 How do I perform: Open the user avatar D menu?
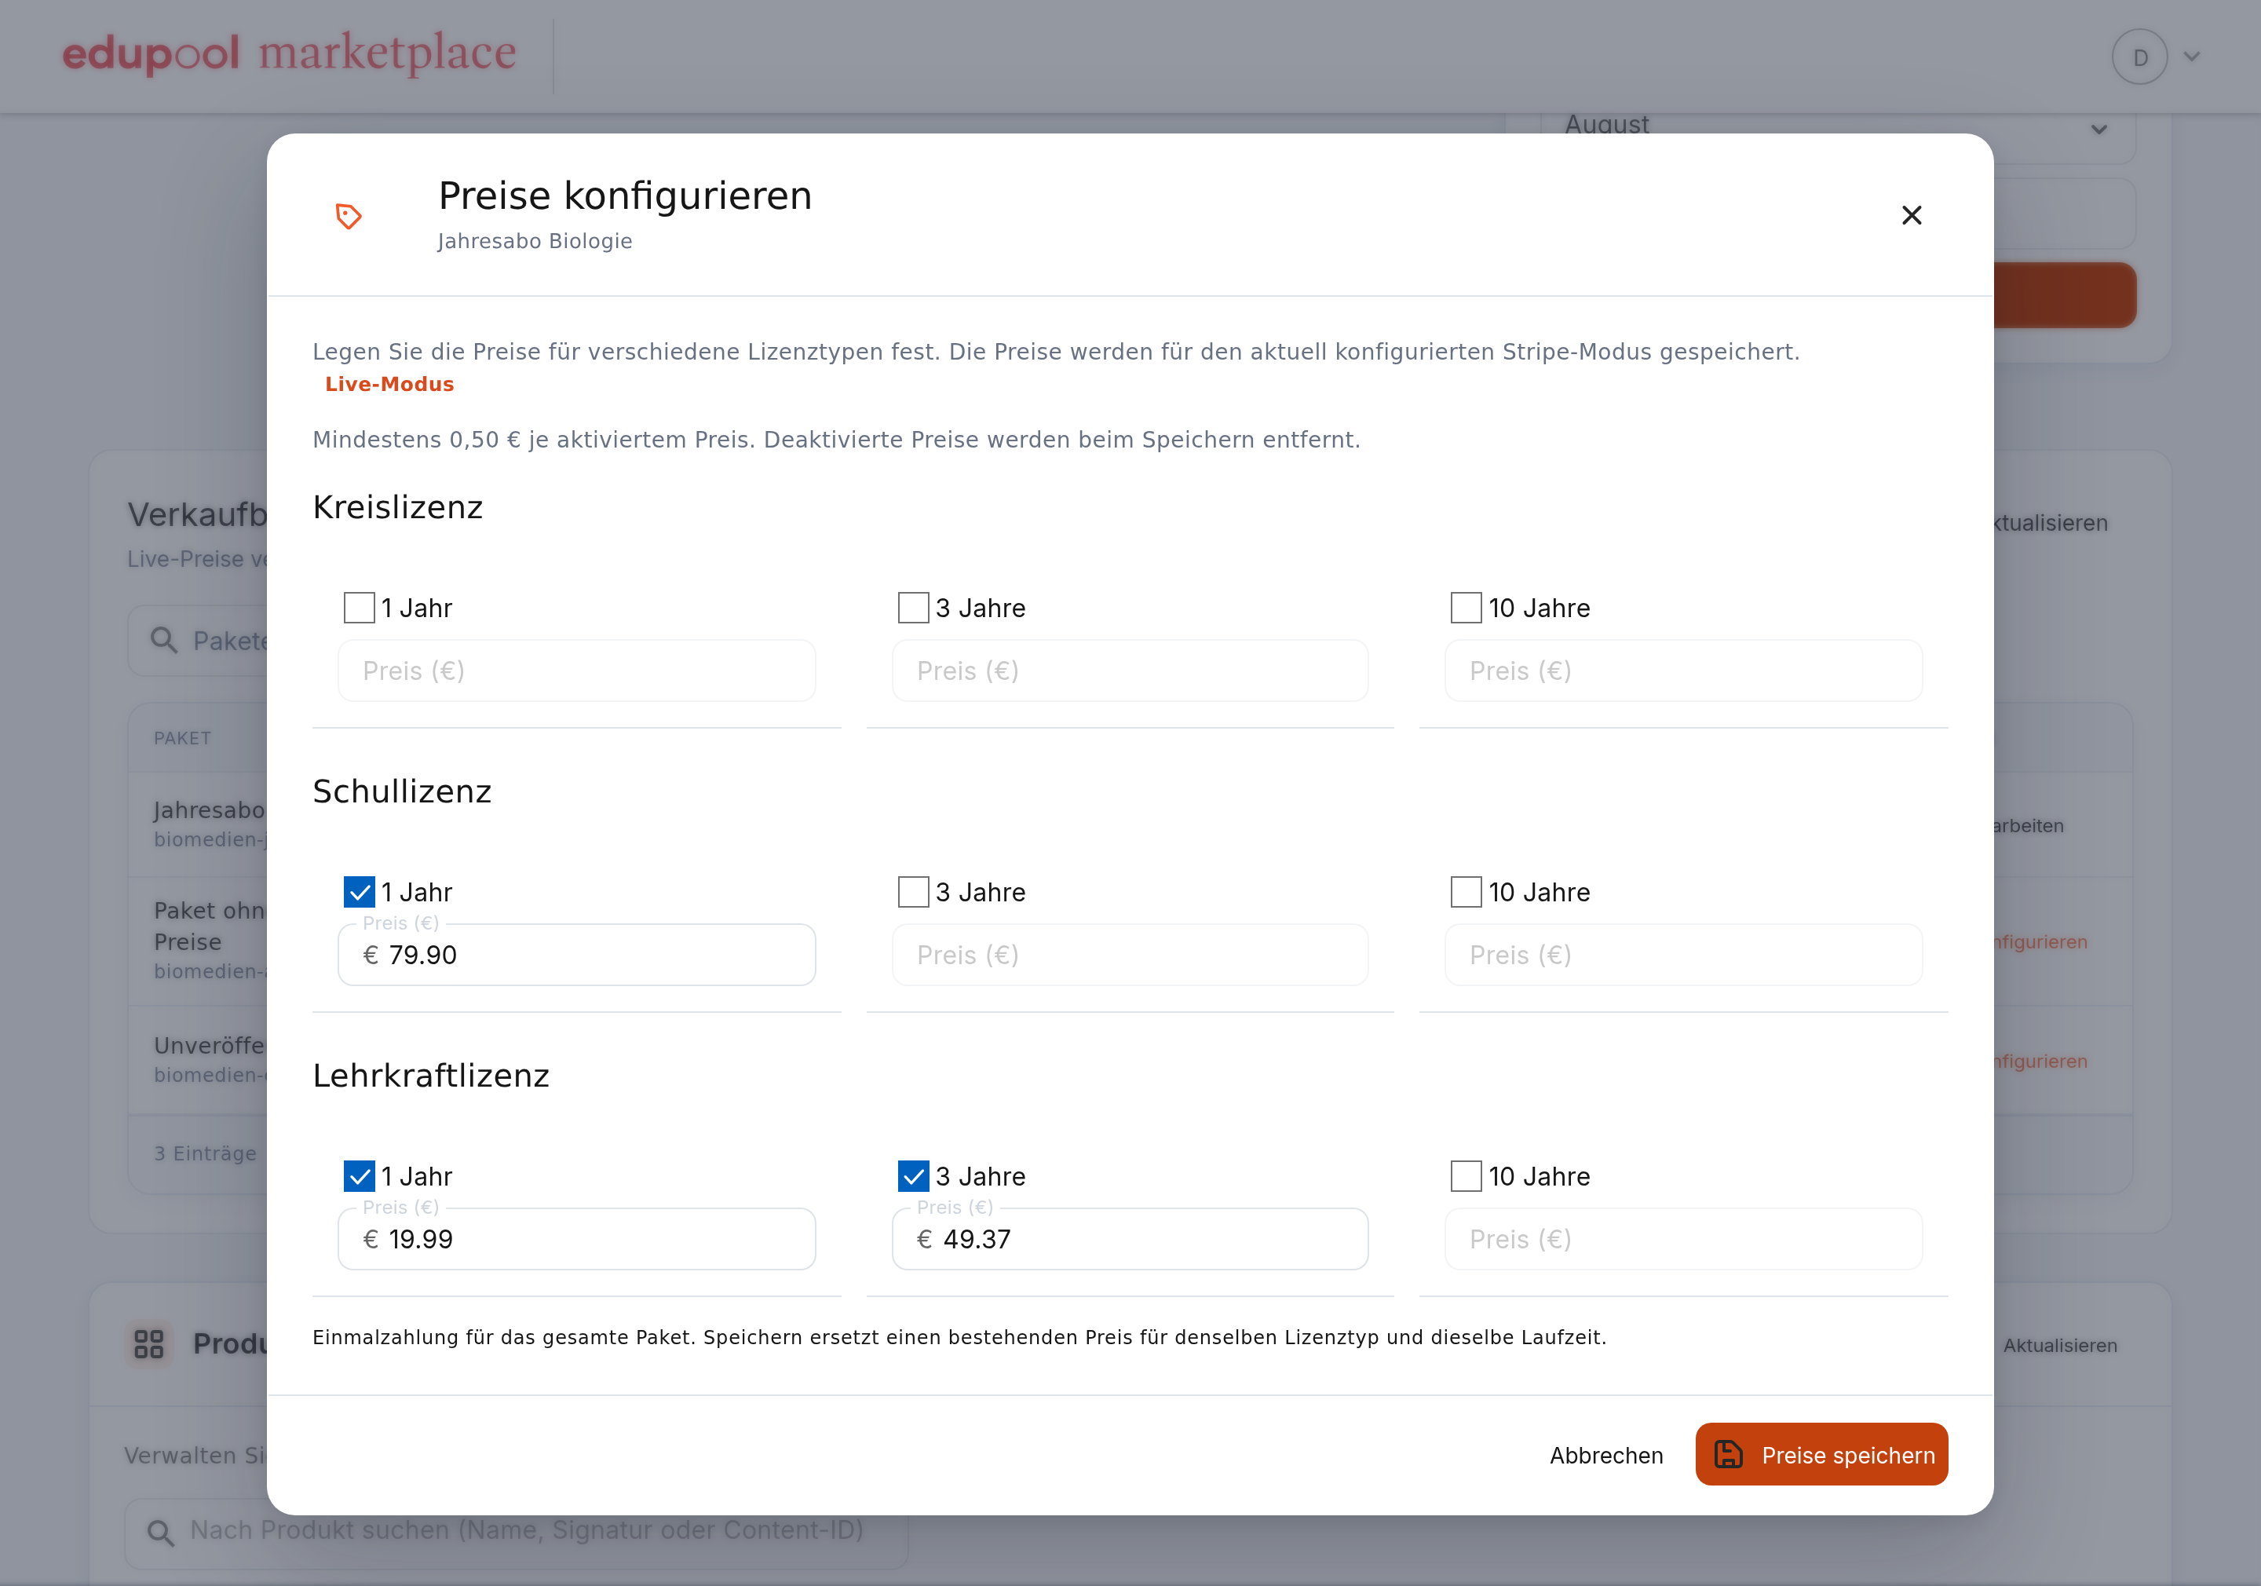tap(2139, 57)
